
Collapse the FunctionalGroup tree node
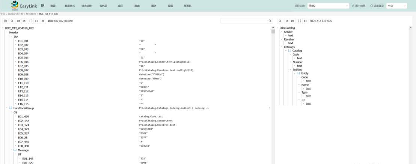pyautogui.click(x=7, y=108)
